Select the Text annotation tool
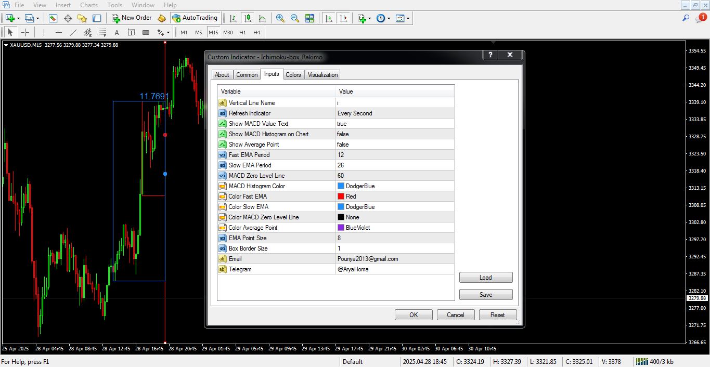Viewport: 710px width, 367px height. click(116, 32)
